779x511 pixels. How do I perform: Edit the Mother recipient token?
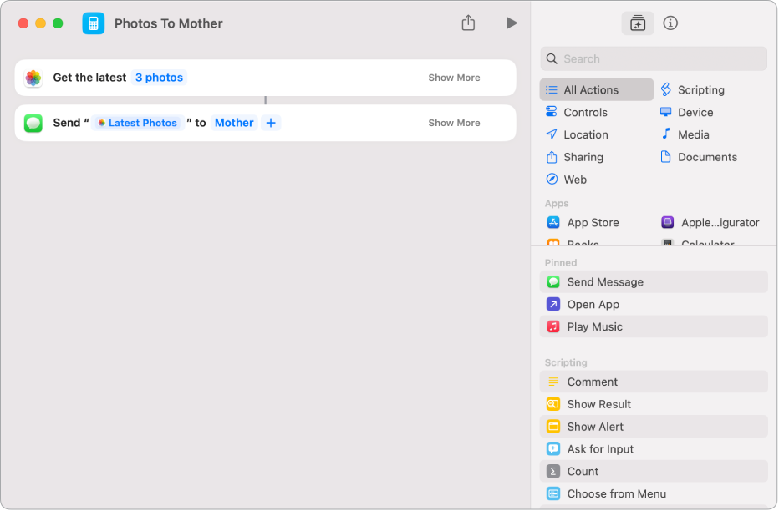click(234, 123)
